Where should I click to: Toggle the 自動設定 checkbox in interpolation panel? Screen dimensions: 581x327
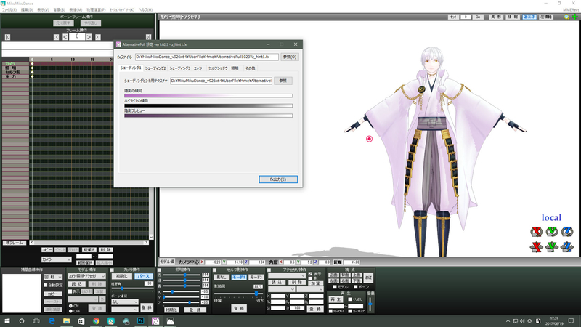[x=46, y=285]
